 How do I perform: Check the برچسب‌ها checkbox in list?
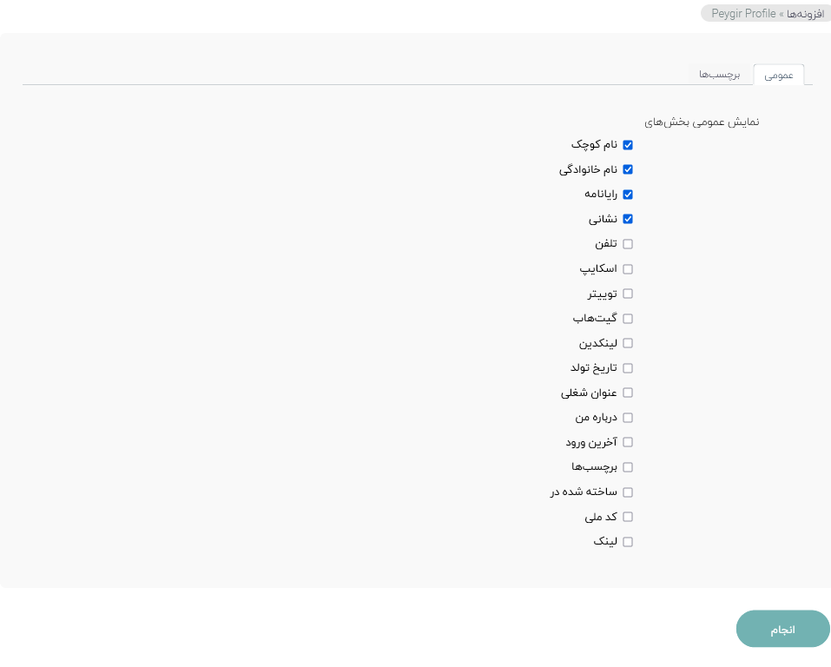(x=628, y=467)
